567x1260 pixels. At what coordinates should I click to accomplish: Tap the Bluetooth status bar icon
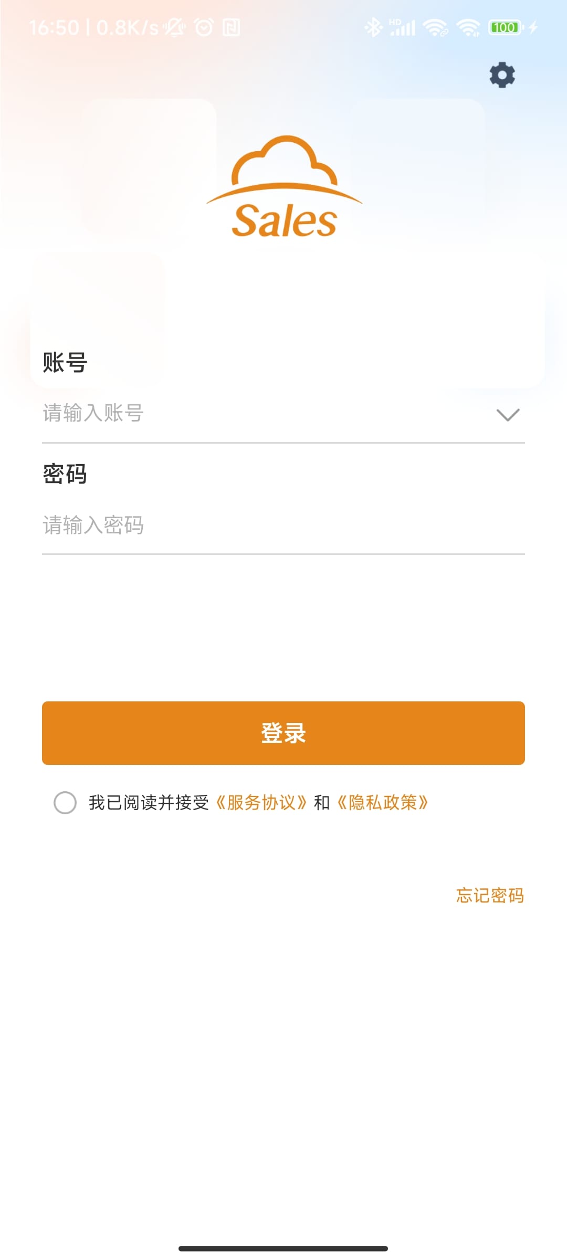(x=373, y=27)
